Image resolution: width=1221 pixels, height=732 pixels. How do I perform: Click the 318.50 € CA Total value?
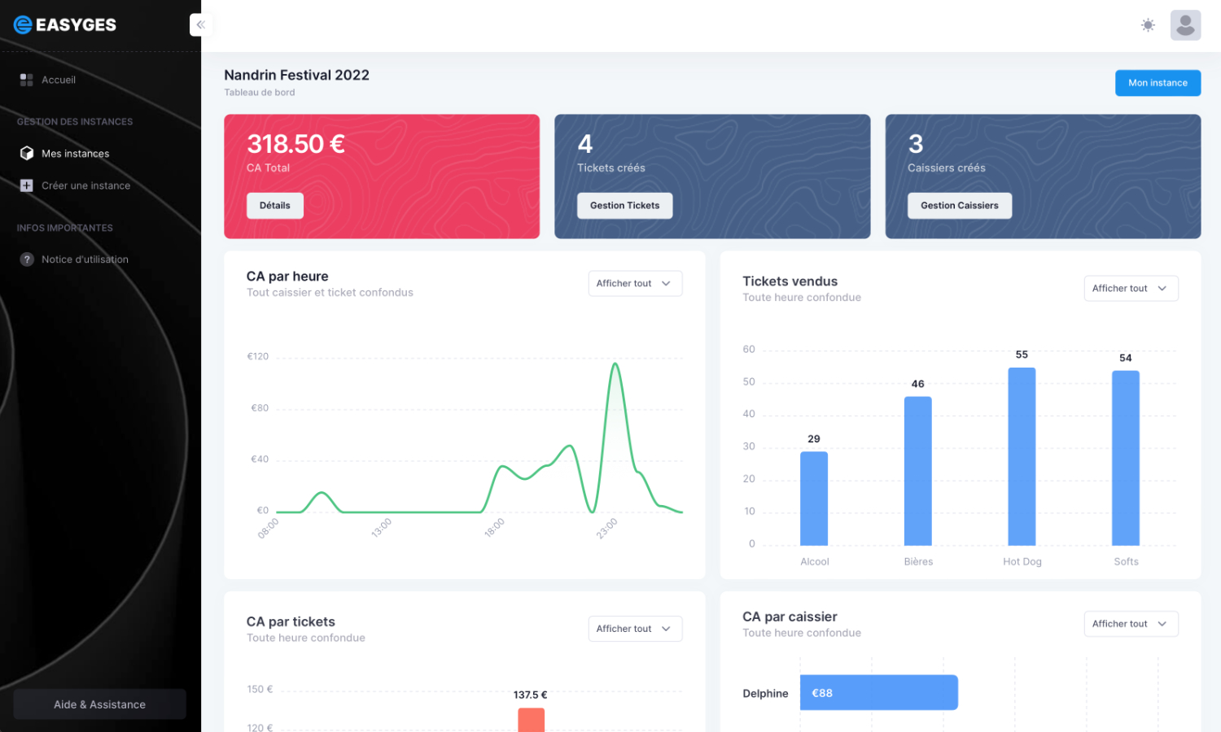tap(295, 144)
